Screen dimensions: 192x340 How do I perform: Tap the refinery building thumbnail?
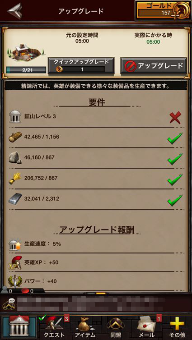(x=26, y=53)
